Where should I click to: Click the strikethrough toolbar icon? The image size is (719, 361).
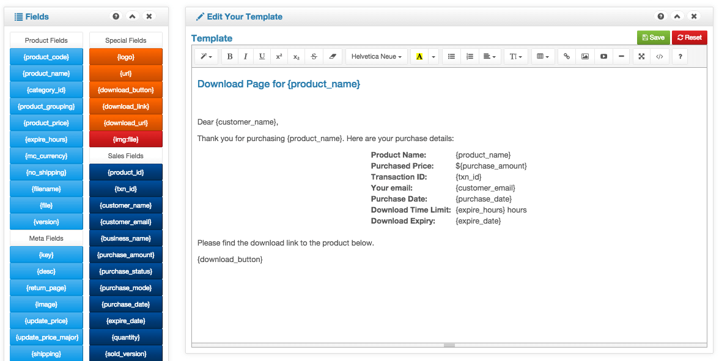(x=314, y=56)
